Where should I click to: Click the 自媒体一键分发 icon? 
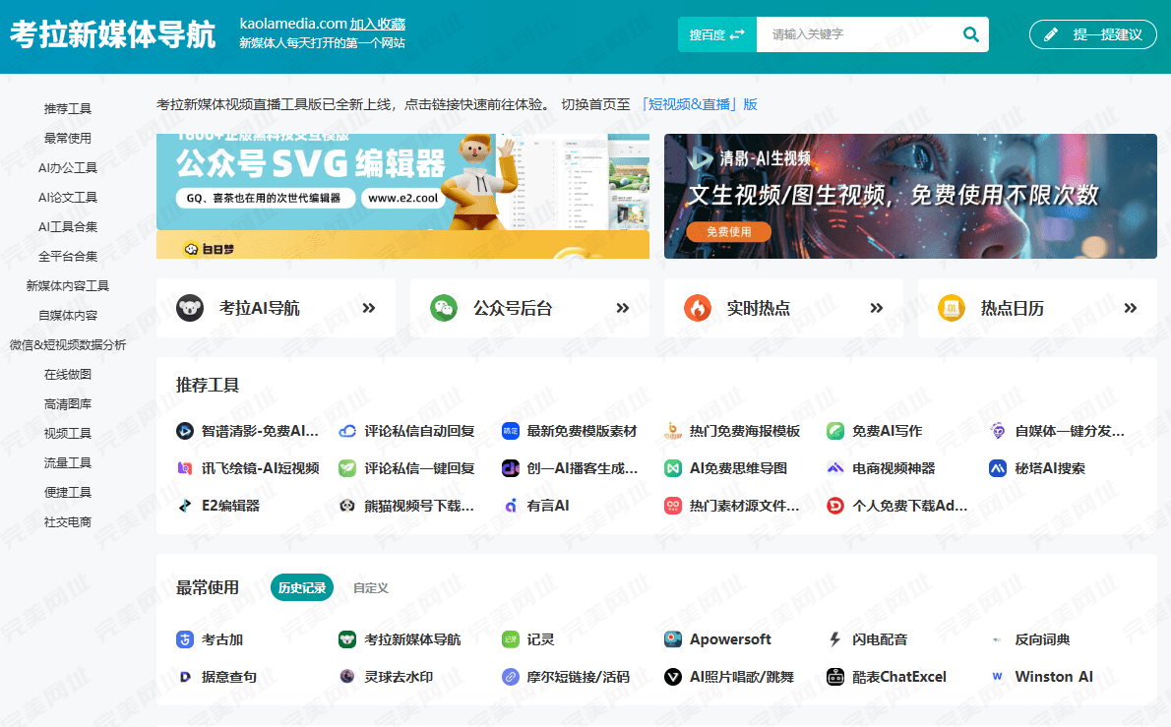point(998,431)
